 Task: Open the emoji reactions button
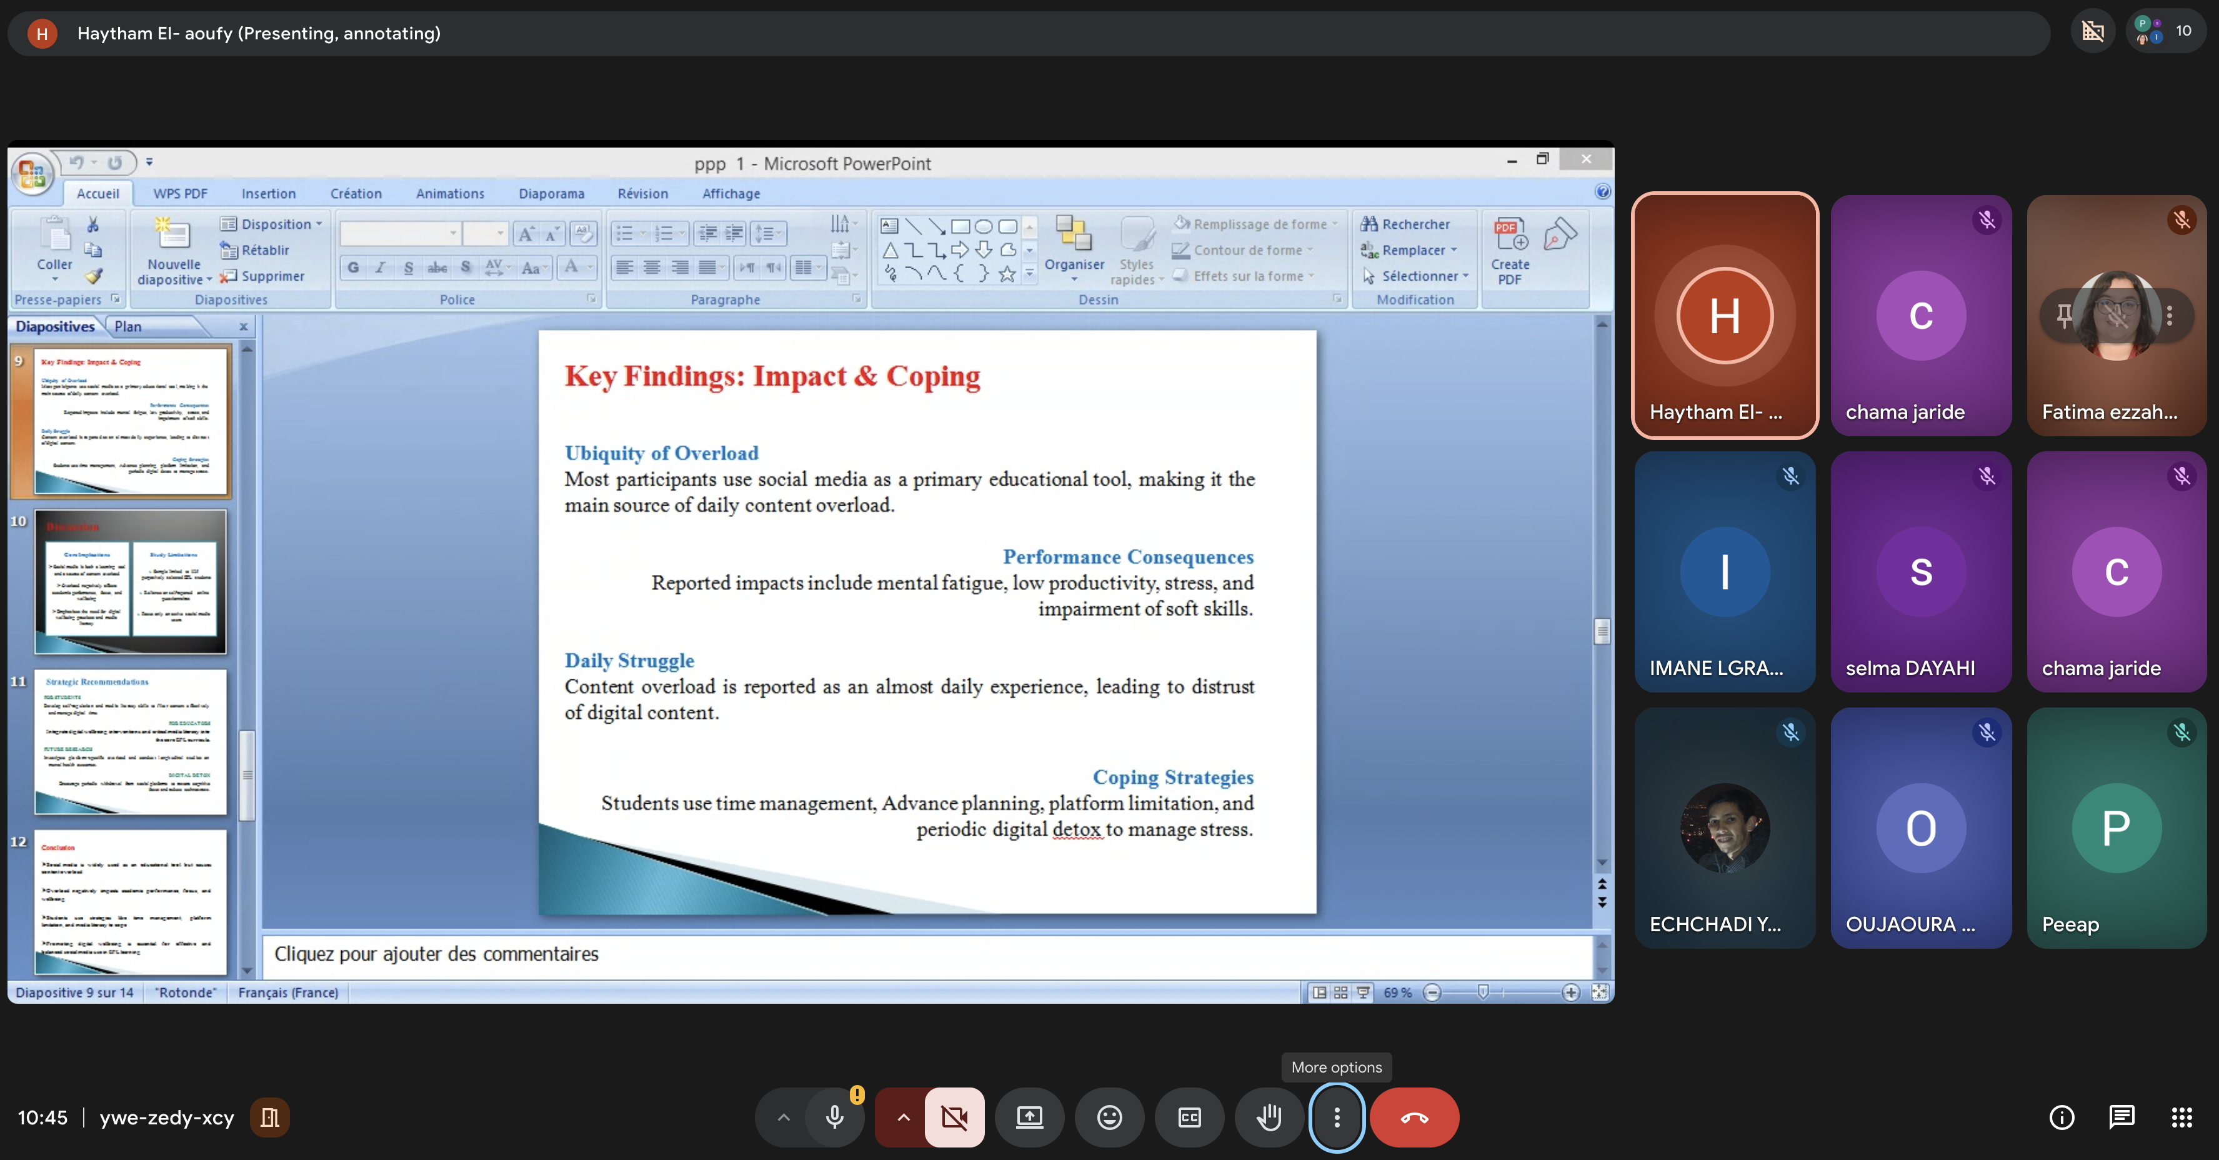(1110, 1117)
